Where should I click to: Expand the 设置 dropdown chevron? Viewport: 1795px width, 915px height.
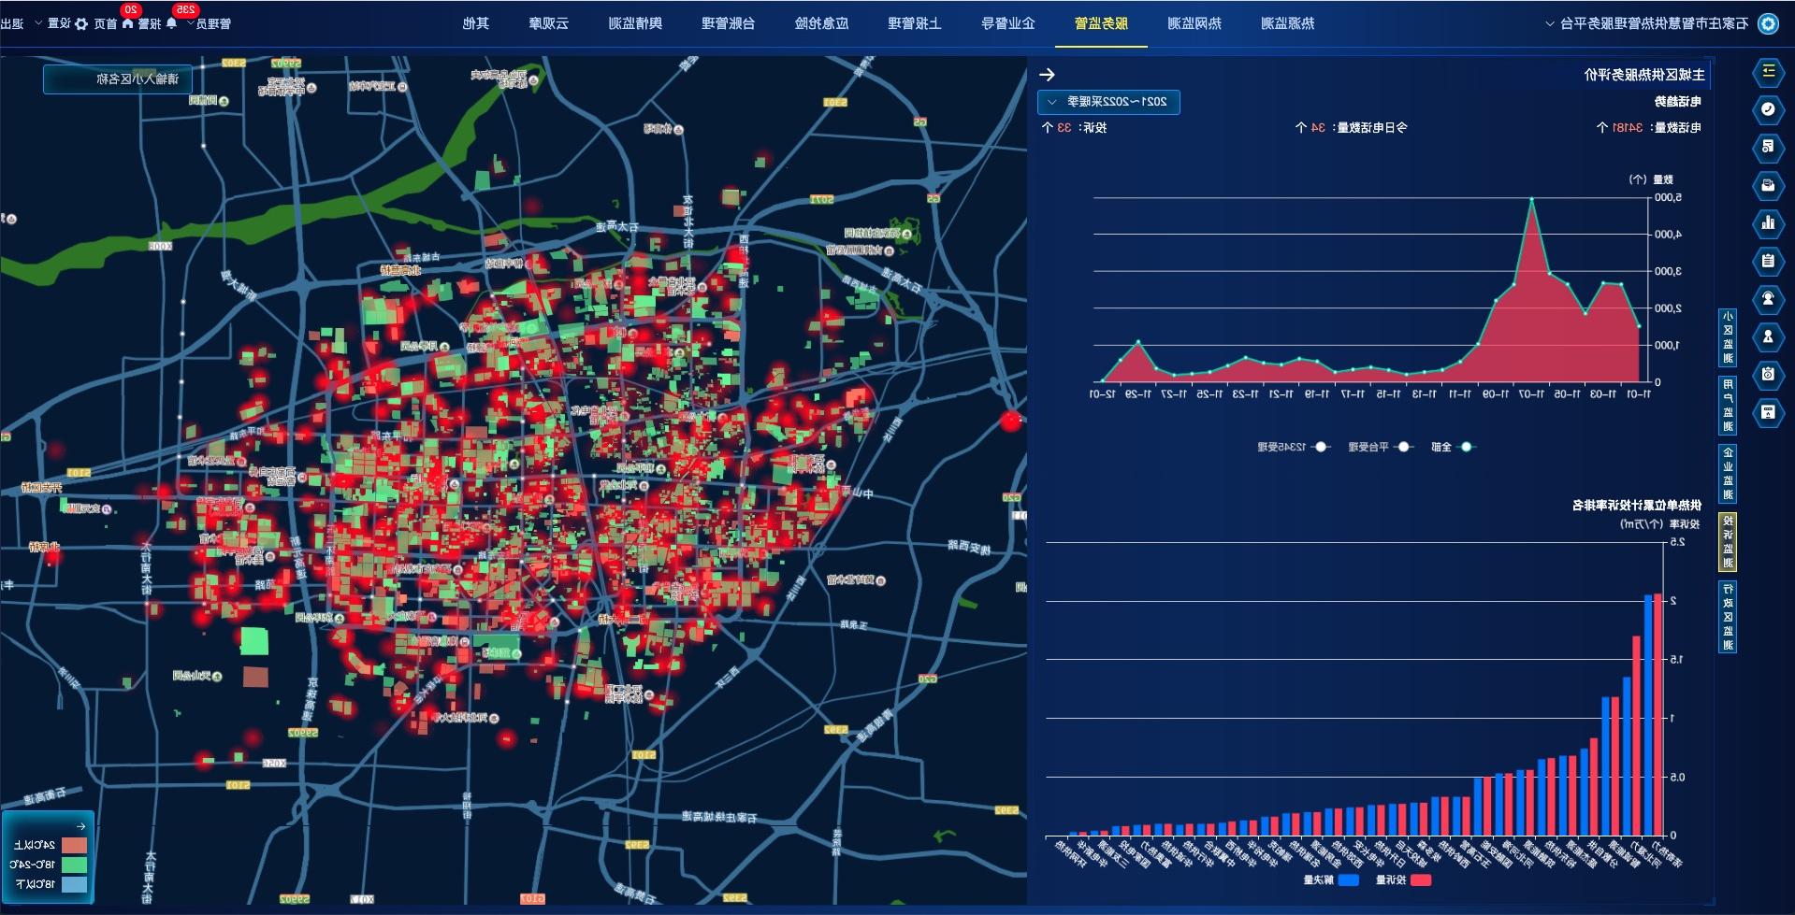tap(39, 24)
